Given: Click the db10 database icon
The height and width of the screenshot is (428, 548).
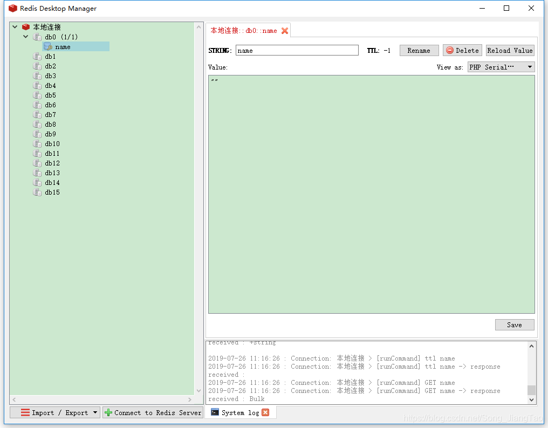Looking at the screenshot, I should pos(37,143).
